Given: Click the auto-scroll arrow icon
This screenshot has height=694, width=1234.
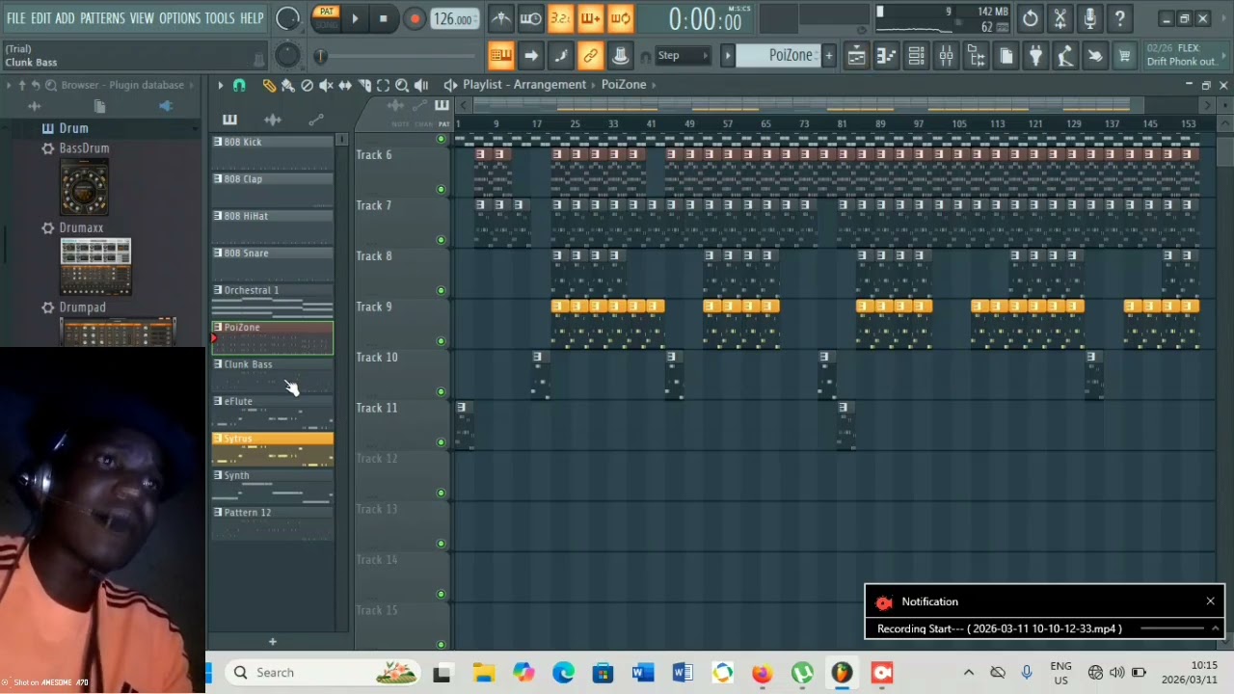Looking at the screenshot, I should [530, 56].
